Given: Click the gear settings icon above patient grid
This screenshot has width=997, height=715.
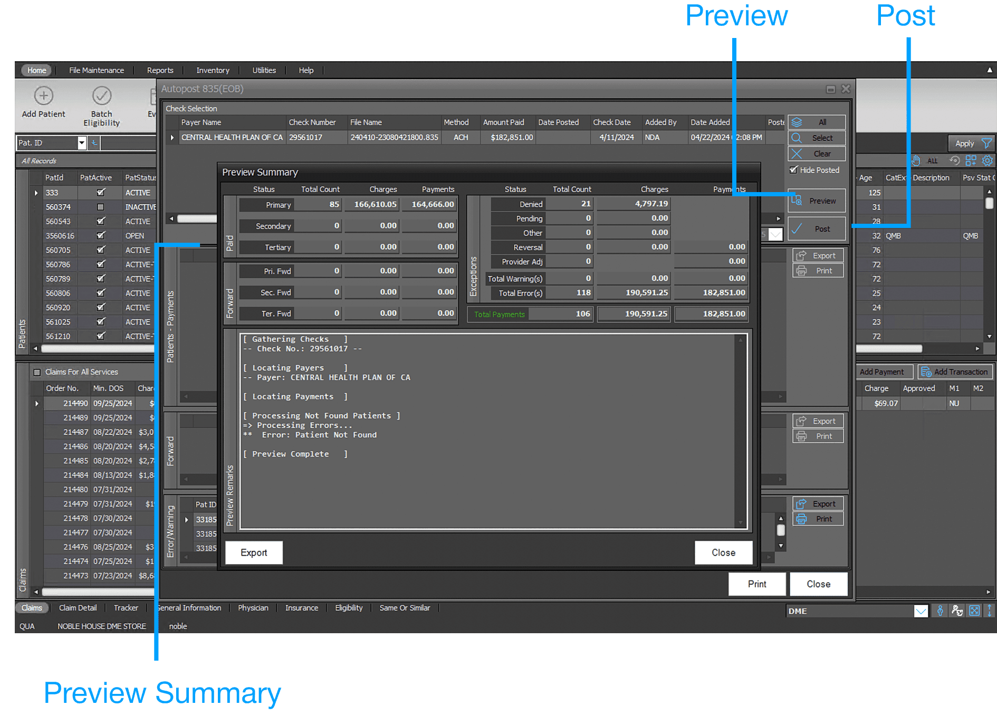Looking at the screenshot, I should click(x=986, y=160).
